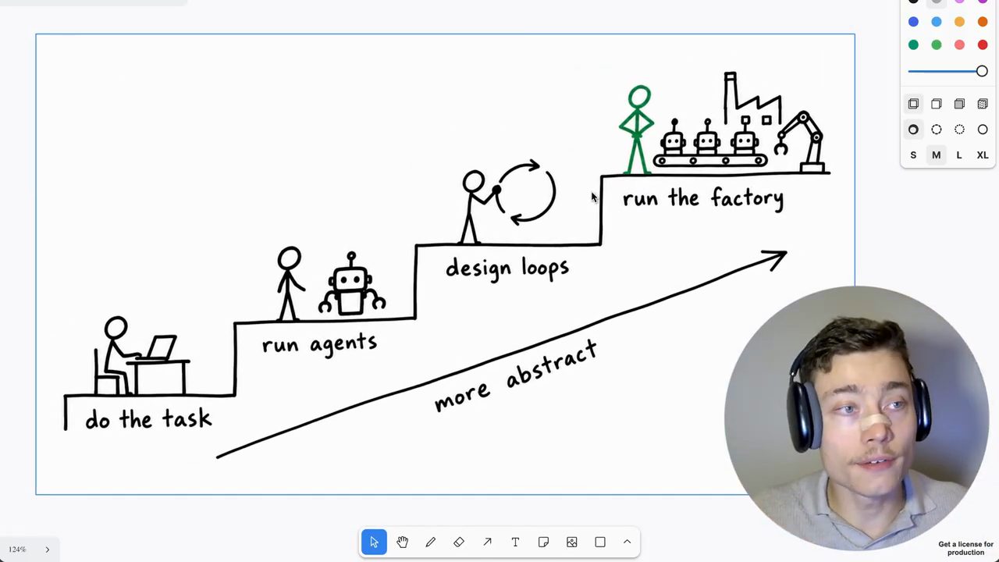This screenshot has height=562, width=999.
Task: Pick the blue color swatch
Action: [x=913, y=22]
